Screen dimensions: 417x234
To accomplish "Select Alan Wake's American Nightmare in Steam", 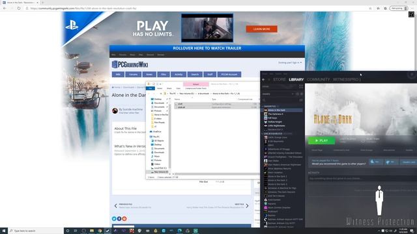I will 284,164.
